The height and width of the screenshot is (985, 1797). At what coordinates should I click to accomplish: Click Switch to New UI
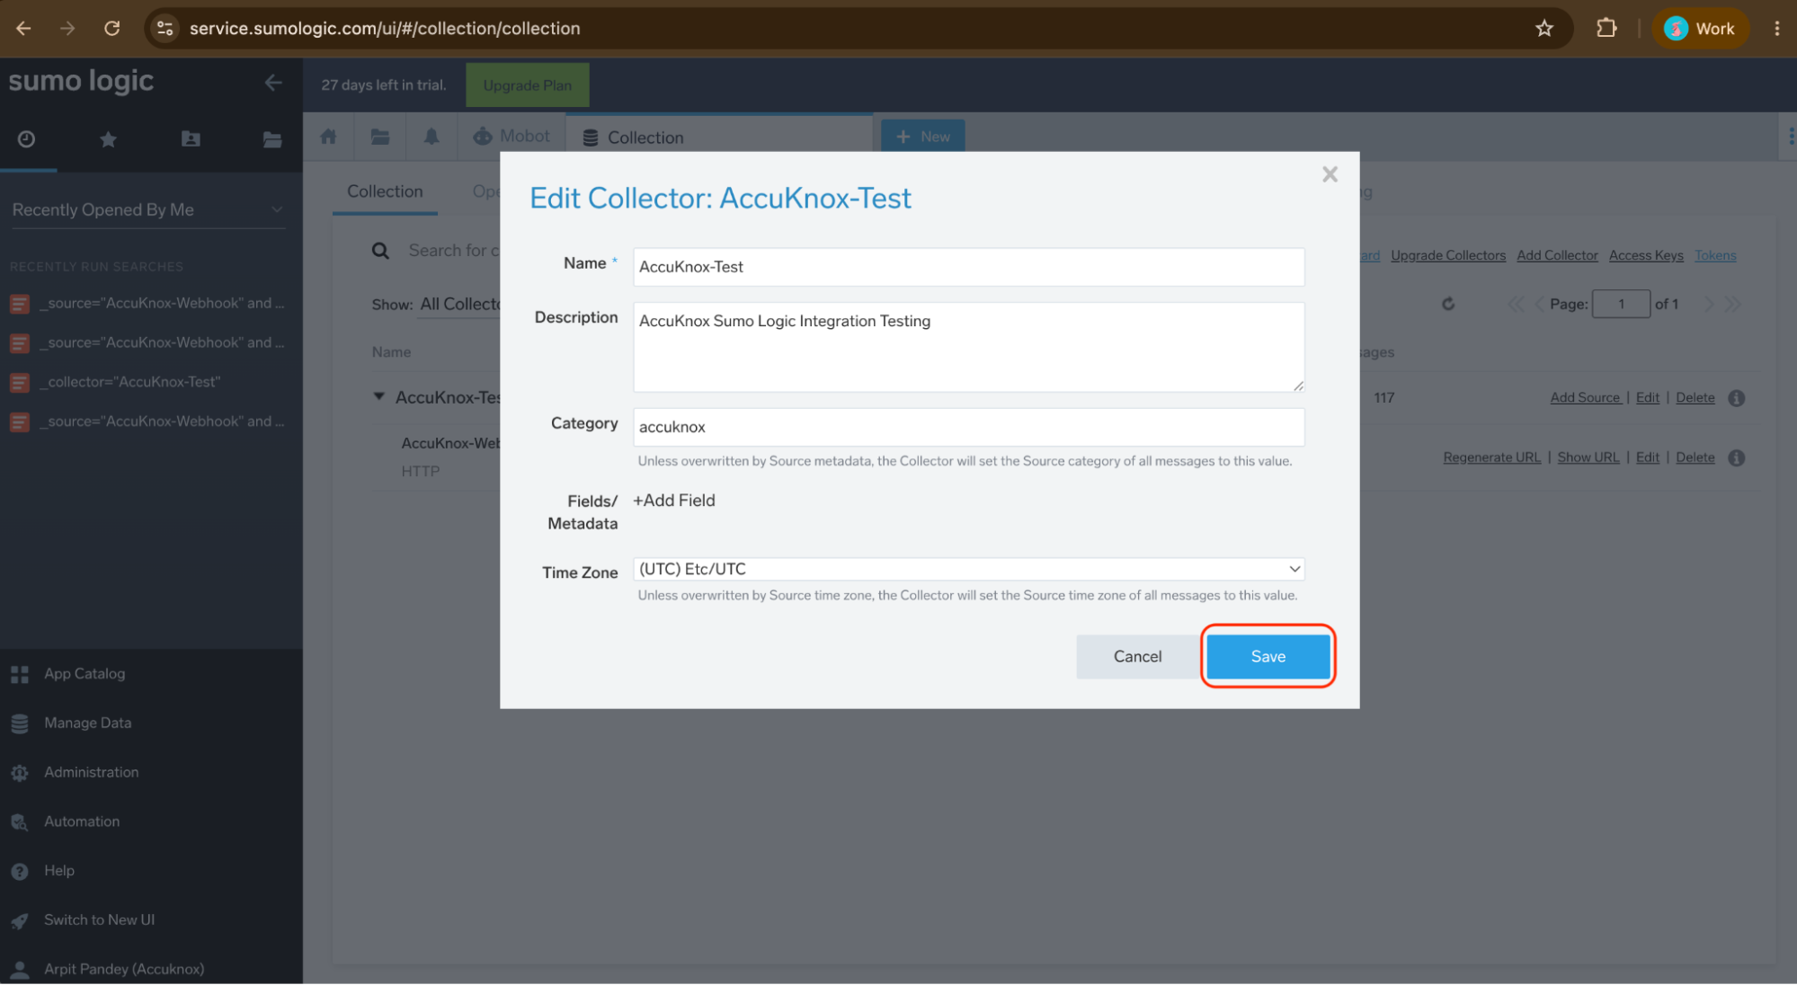99,920
